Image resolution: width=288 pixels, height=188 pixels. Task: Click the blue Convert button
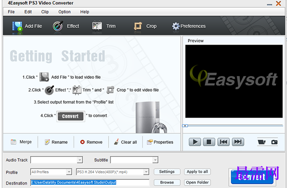[x=252, y=177]
